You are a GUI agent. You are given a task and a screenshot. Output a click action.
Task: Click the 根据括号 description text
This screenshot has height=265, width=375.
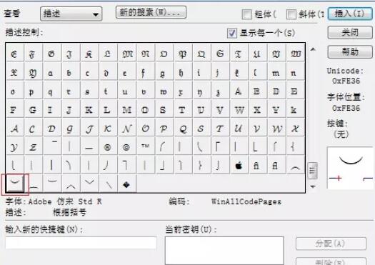69,212
